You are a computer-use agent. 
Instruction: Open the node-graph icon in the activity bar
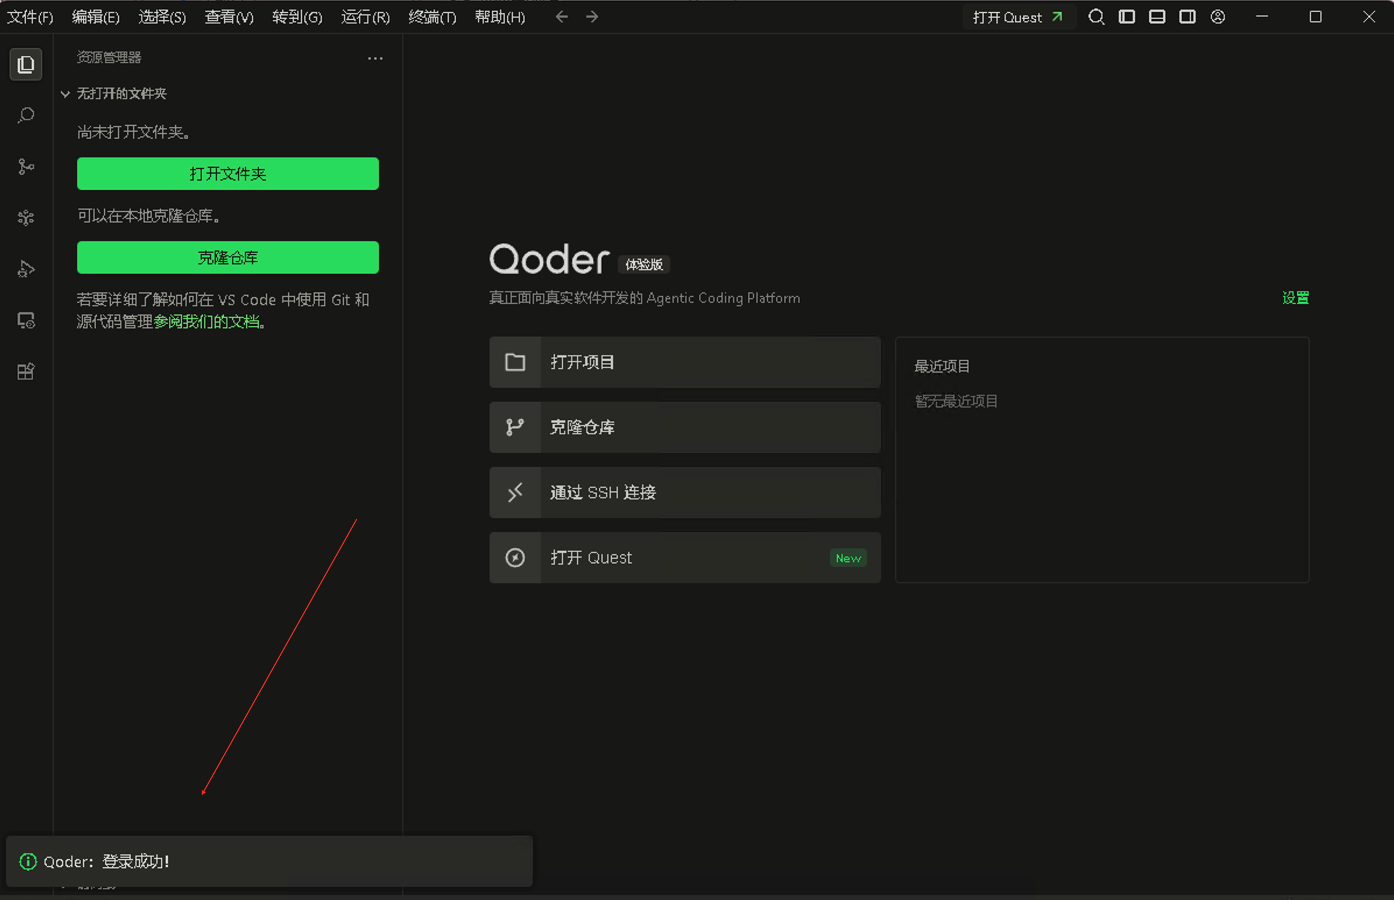26,218
